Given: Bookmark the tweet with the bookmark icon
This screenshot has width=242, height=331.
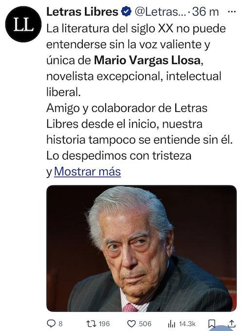Looking at the screenshot, I should [x=212, y=324].
